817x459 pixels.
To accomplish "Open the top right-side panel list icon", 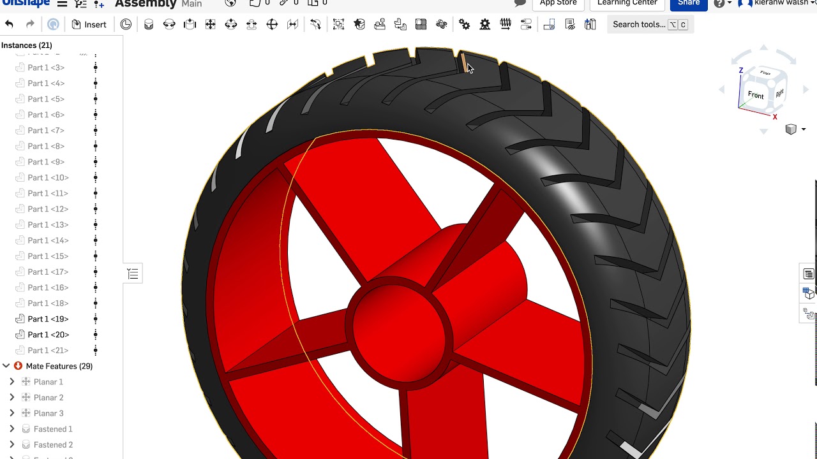I will tap(809, 274).
